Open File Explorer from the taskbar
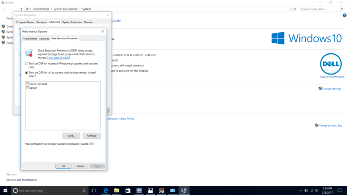Screen dimensions: 347x195 [x=117, y=191]
